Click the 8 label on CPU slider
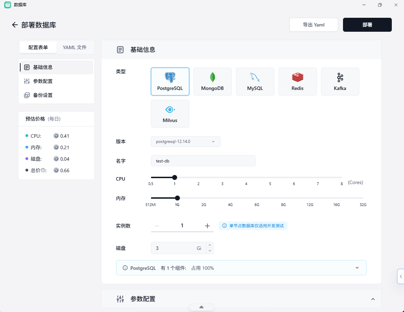Screen dimensions: 404x312 coord(342,184)
